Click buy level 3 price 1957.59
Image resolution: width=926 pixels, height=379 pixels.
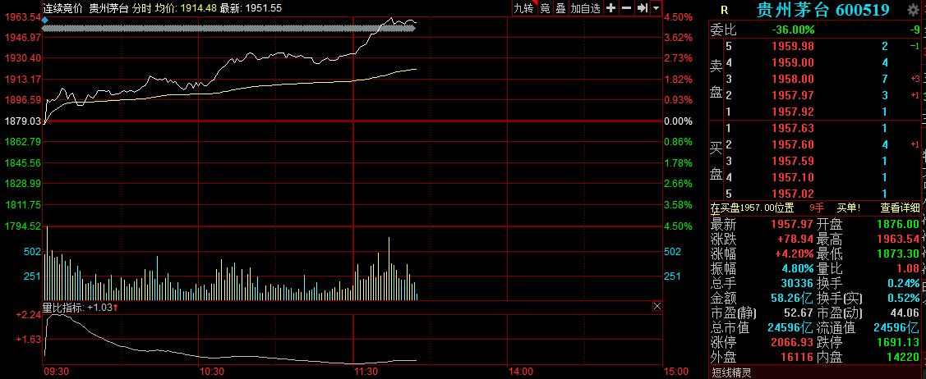point(793,161)
